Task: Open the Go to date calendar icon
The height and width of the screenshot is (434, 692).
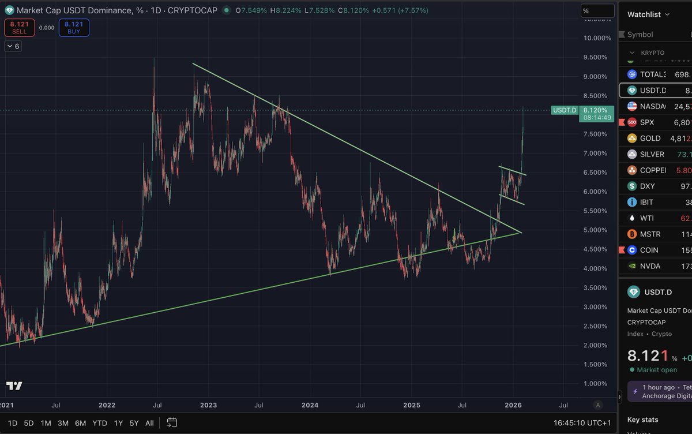Action: click(171, 422)
